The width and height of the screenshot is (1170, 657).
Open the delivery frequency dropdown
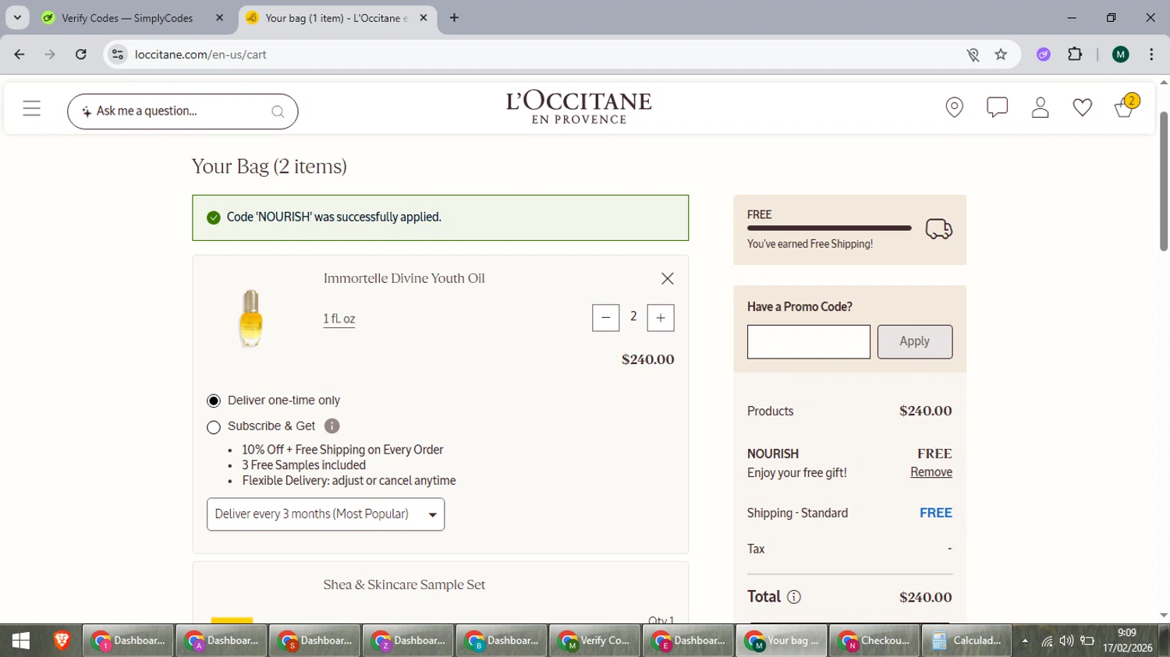[325, 514]
